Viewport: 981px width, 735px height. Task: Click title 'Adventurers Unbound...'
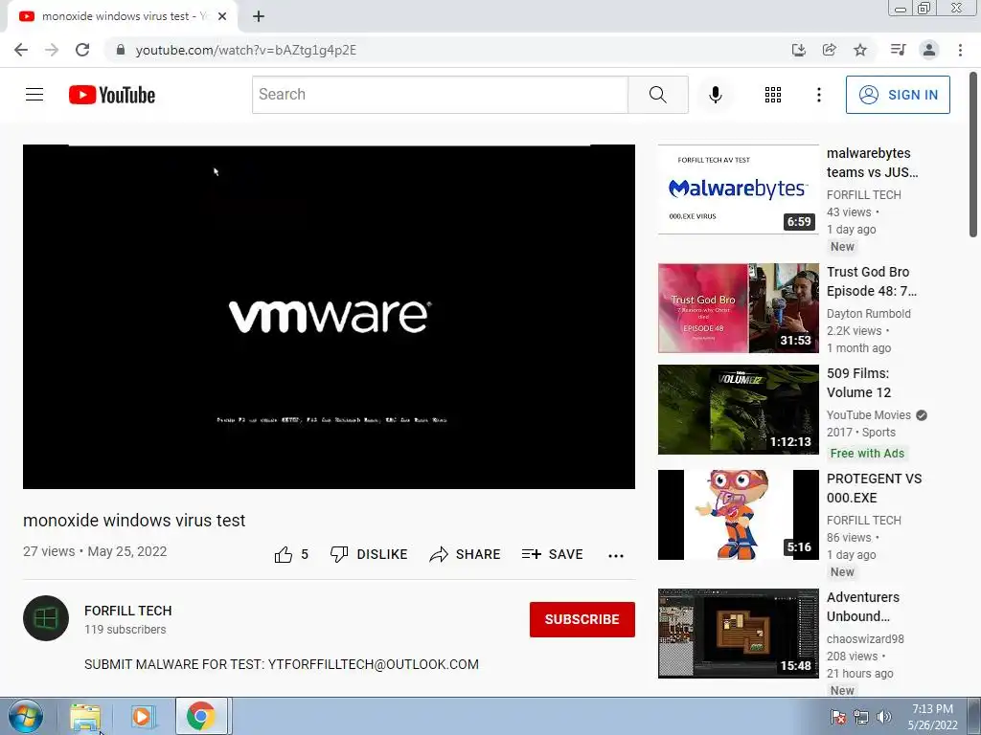pos(863,607)
